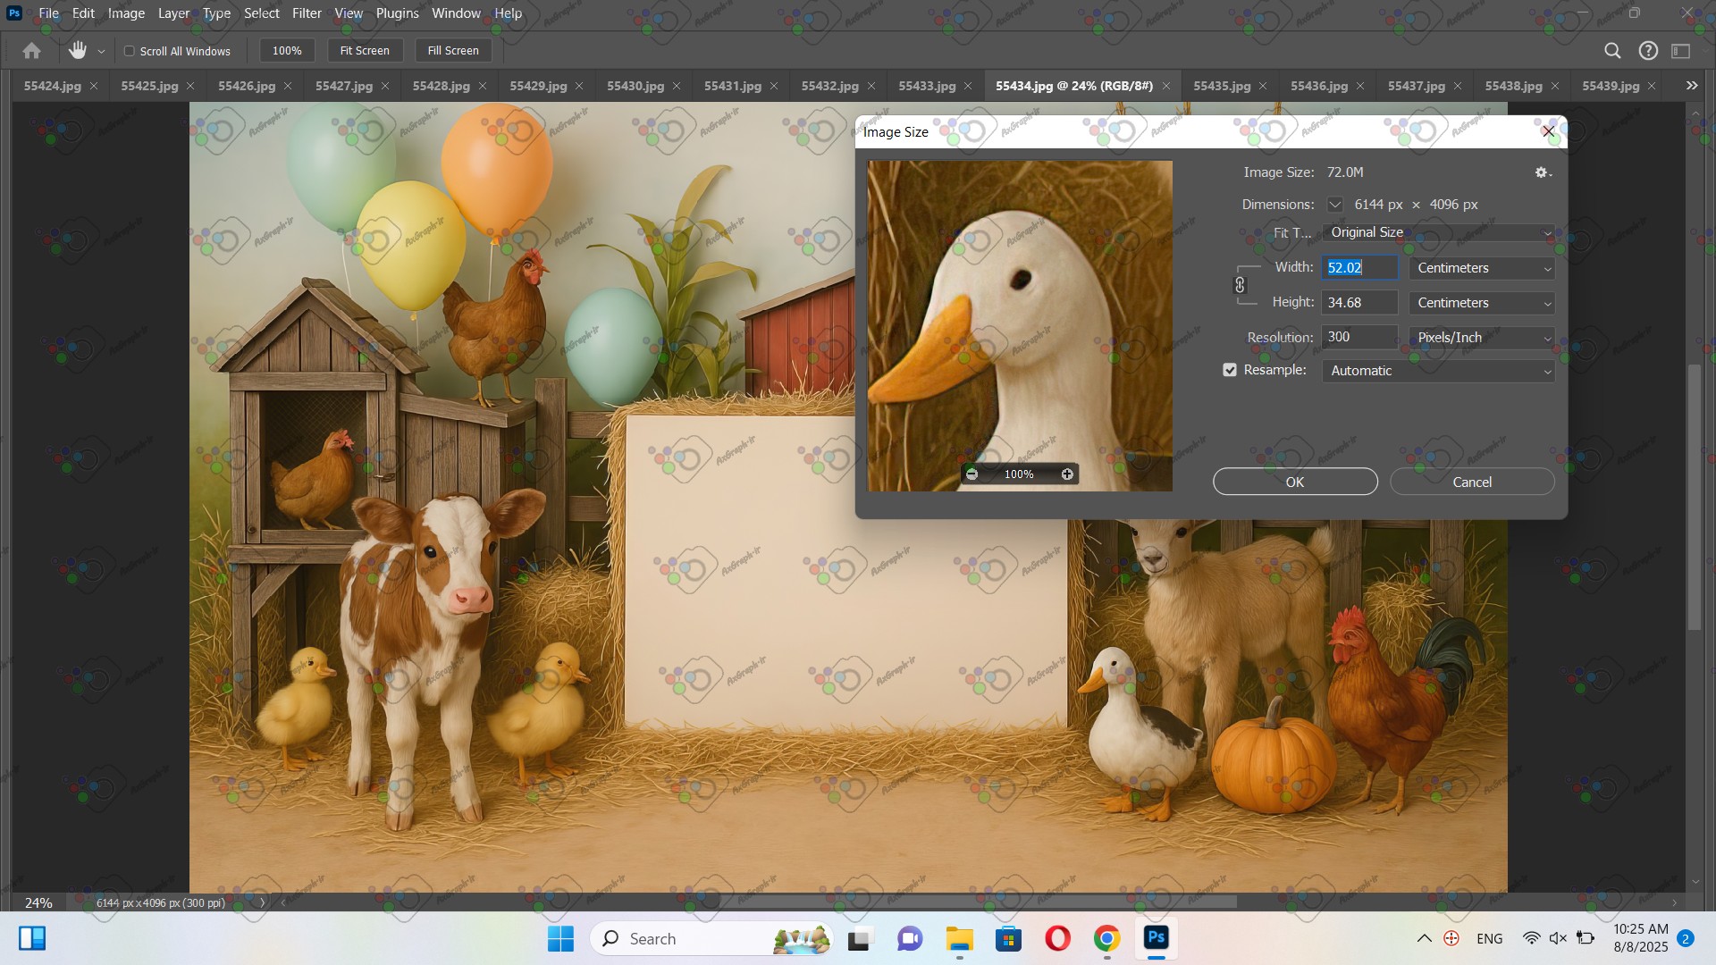Image resolution: width=1716 pixels, height=965 pixels.
Task: Click the Search magnifier icon
Action: (1612, 51)
